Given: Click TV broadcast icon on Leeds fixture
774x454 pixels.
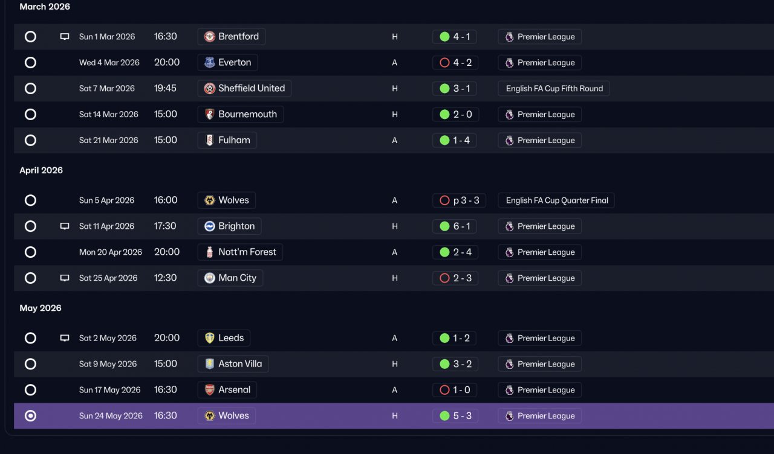Looking at the screenshot, I should click(x=65, y=338).
